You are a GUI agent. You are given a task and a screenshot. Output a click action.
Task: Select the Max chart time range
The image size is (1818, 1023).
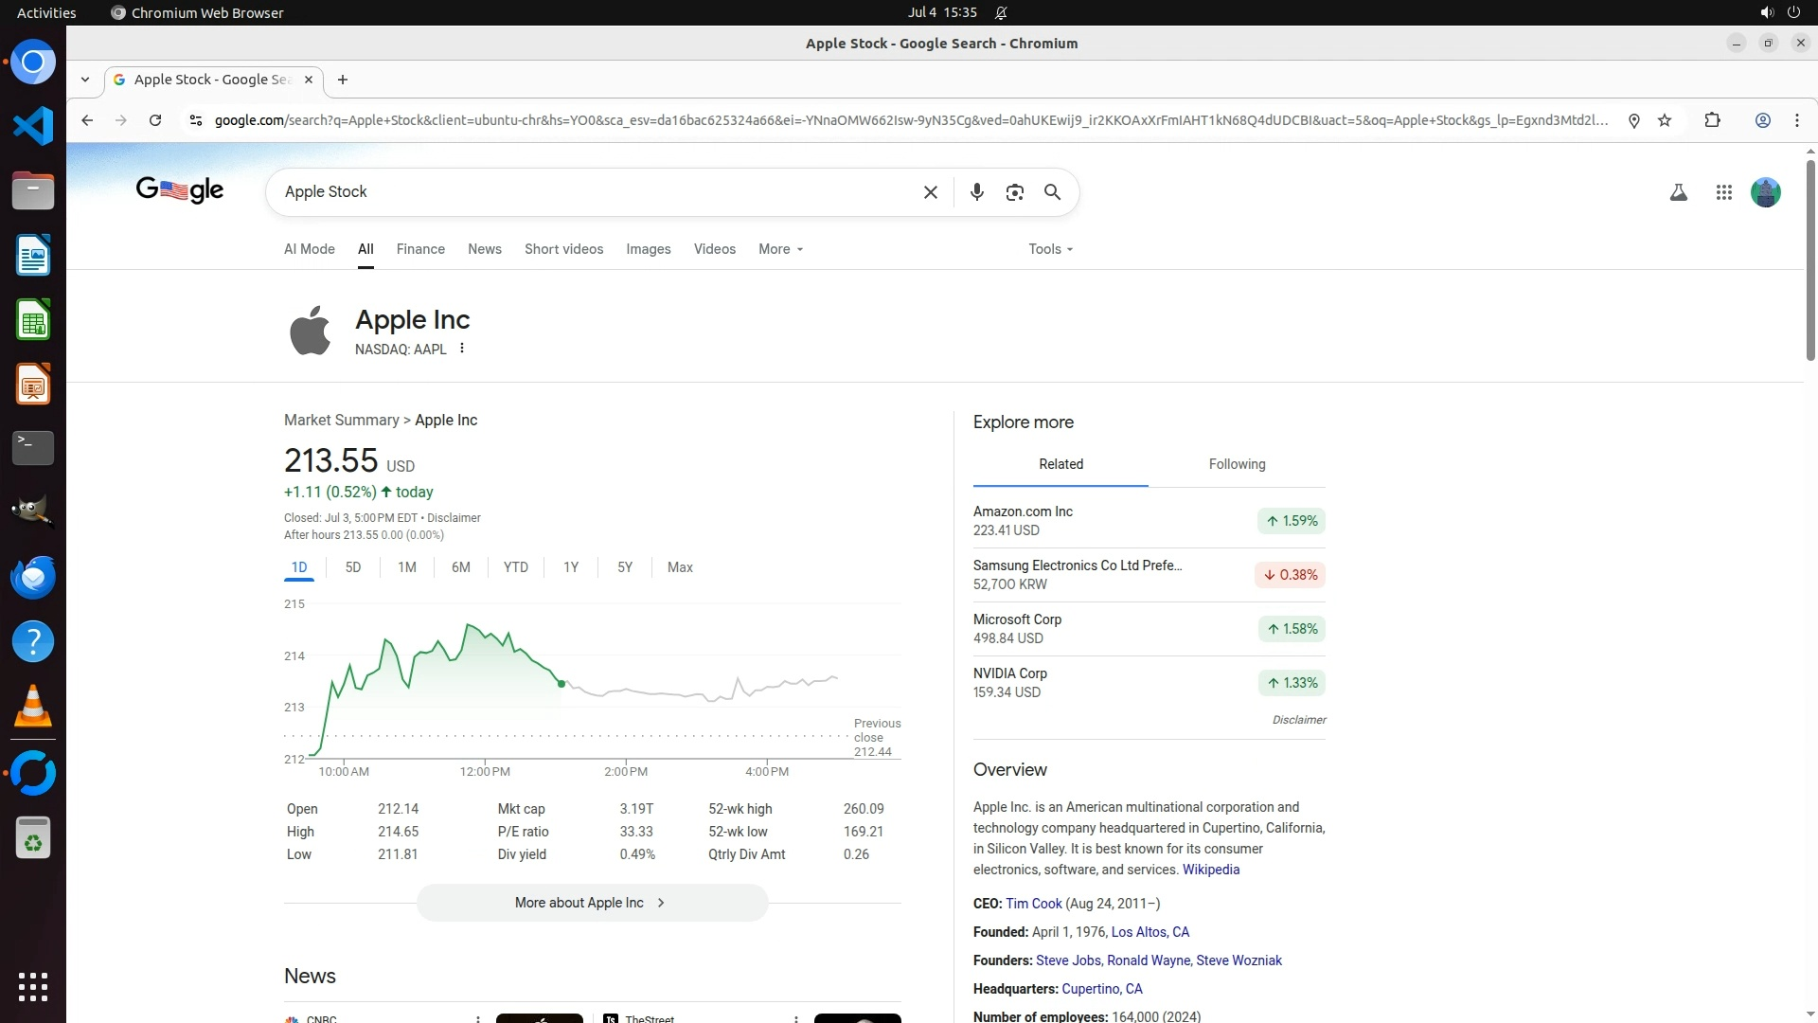(680, 567)
